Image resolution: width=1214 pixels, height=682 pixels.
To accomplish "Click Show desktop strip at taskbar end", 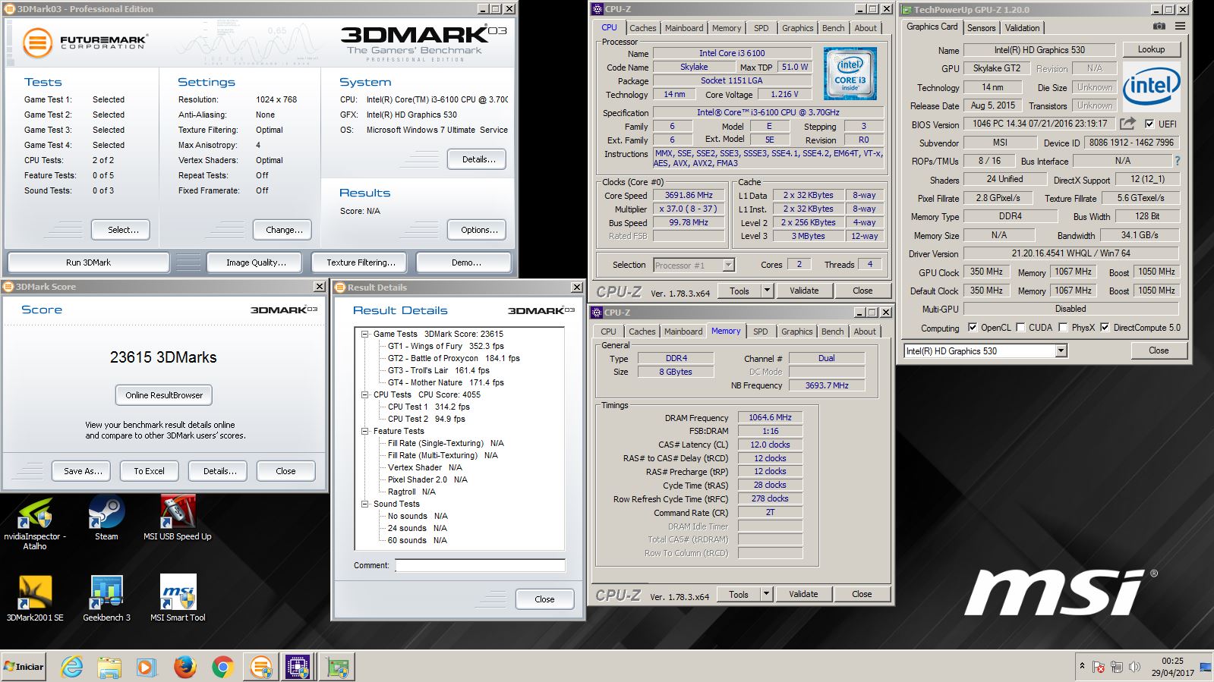I will (1207, 667).
